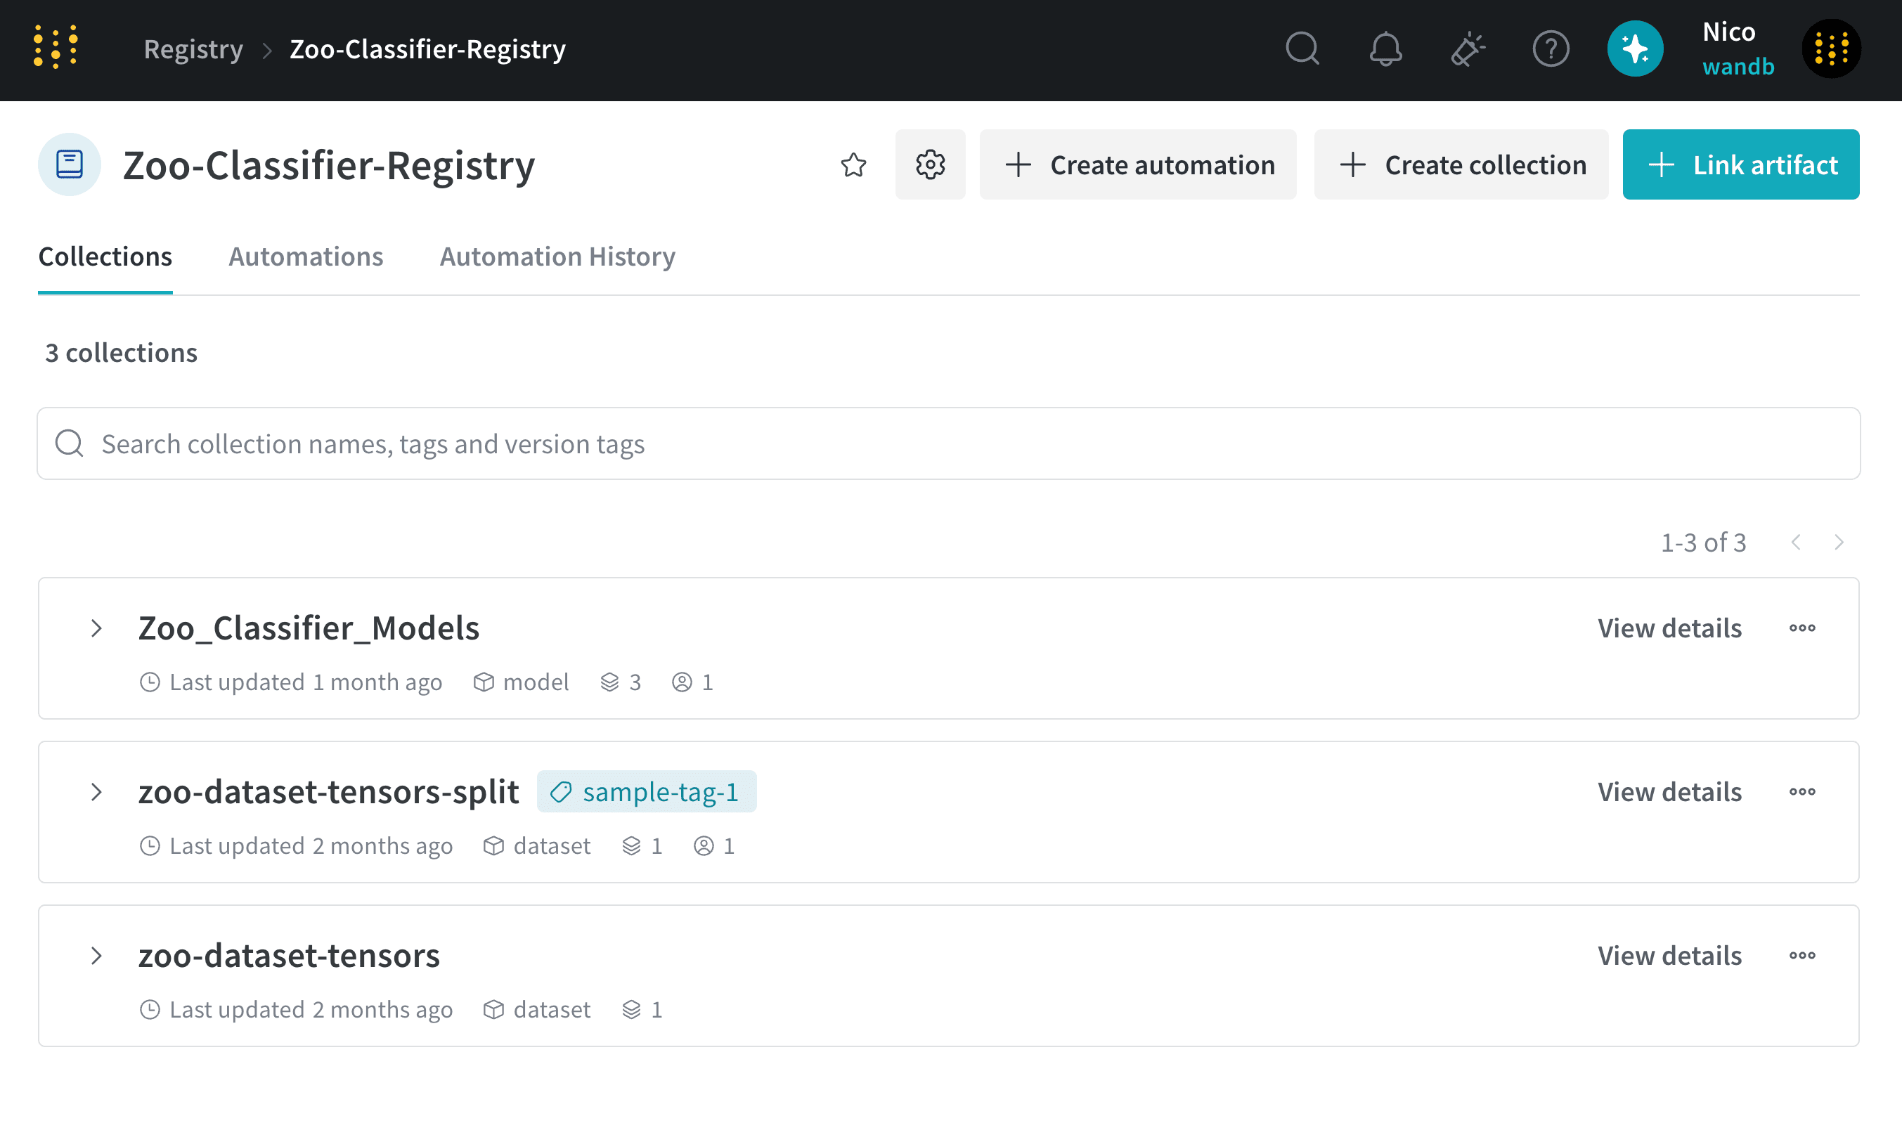The image size is (1902, 1123).
Task: Expand the zoo-dataset-tensors-split collection
Action: [96, 792]
